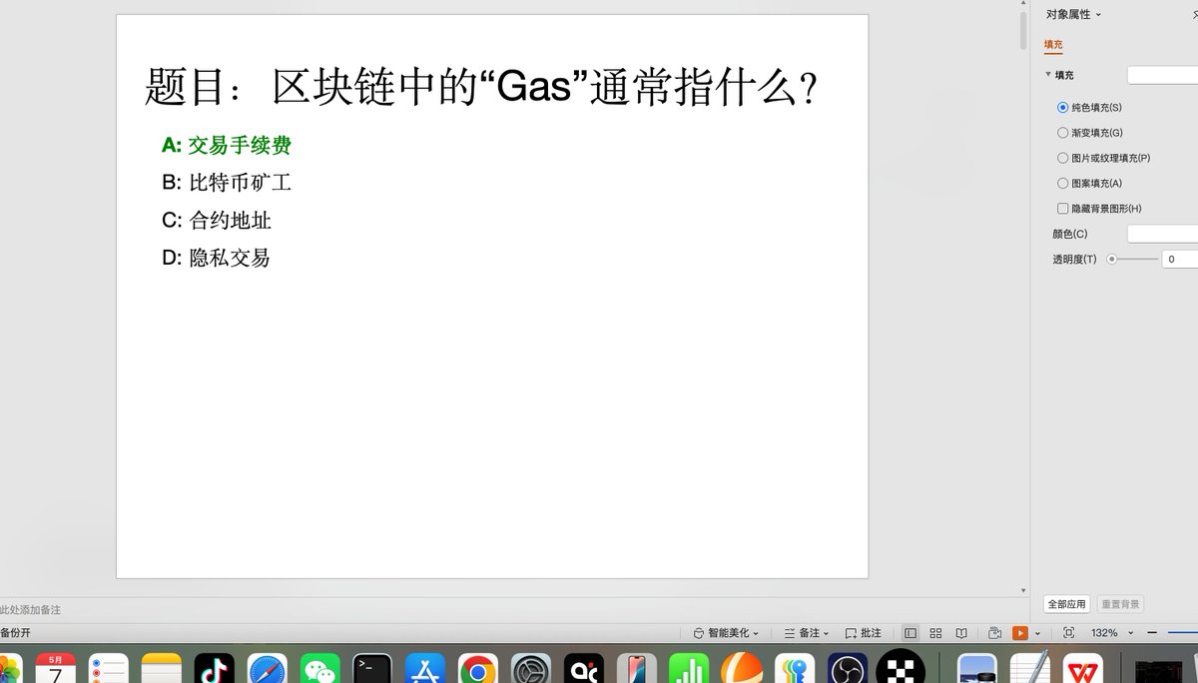The width and height of the screenshot is (1198, 683).
Task: Click answer option B: 比特币矿工
Action: (227, 183)
